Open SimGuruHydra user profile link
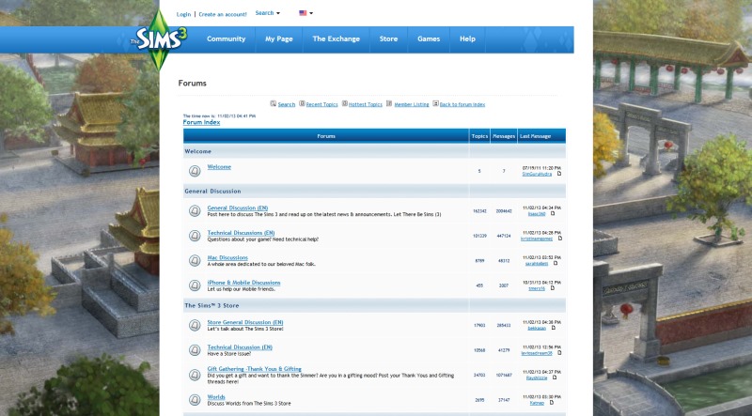 (537, 174)
